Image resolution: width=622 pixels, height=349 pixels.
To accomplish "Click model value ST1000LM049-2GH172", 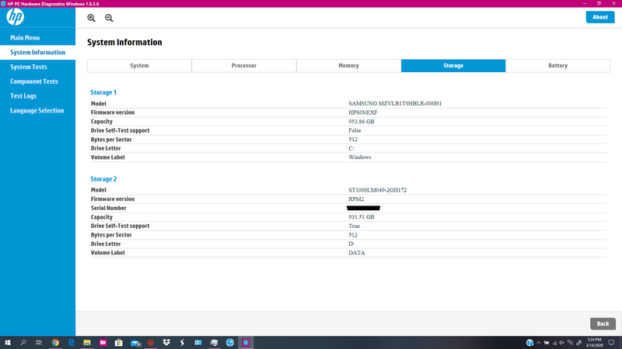I will (x=378, y=190).
